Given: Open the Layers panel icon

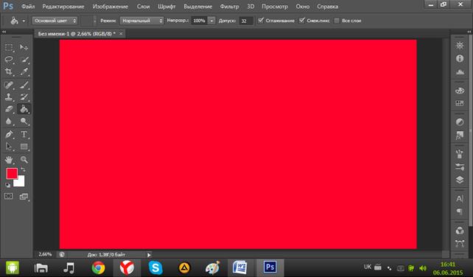Looking at the screenshot, I should tap(460, 180).
